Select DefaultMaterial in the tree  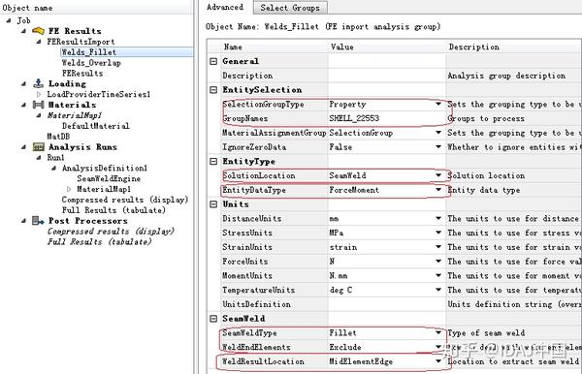pyautogui.click(x=96, y=126)
